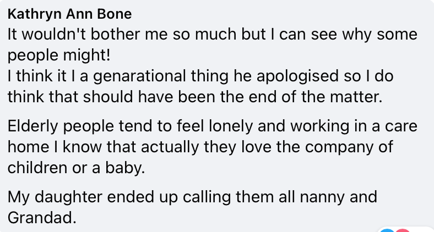Click the line 'home I know that actually'

point(103,147)
